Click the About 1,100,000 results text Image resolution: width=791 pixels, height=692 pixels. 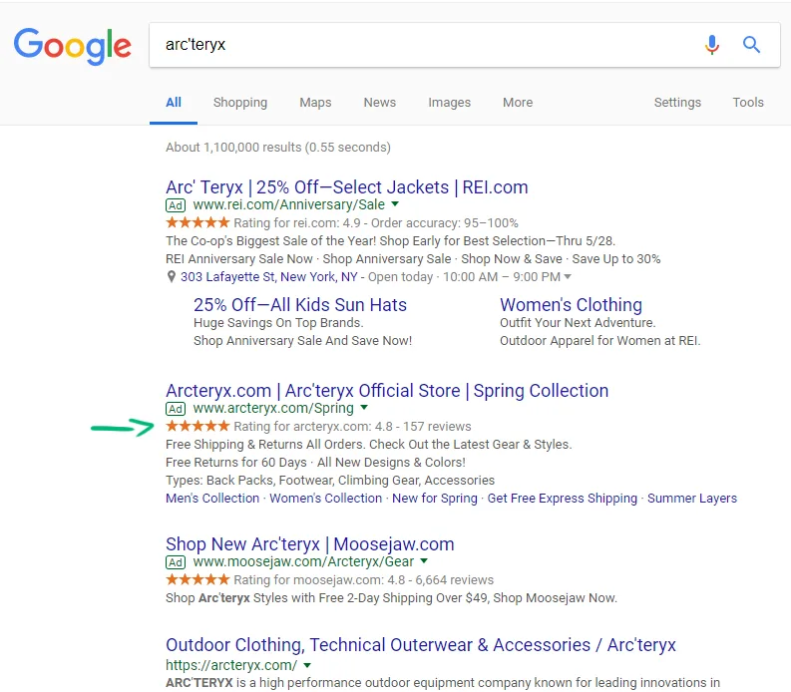(278, 148)
